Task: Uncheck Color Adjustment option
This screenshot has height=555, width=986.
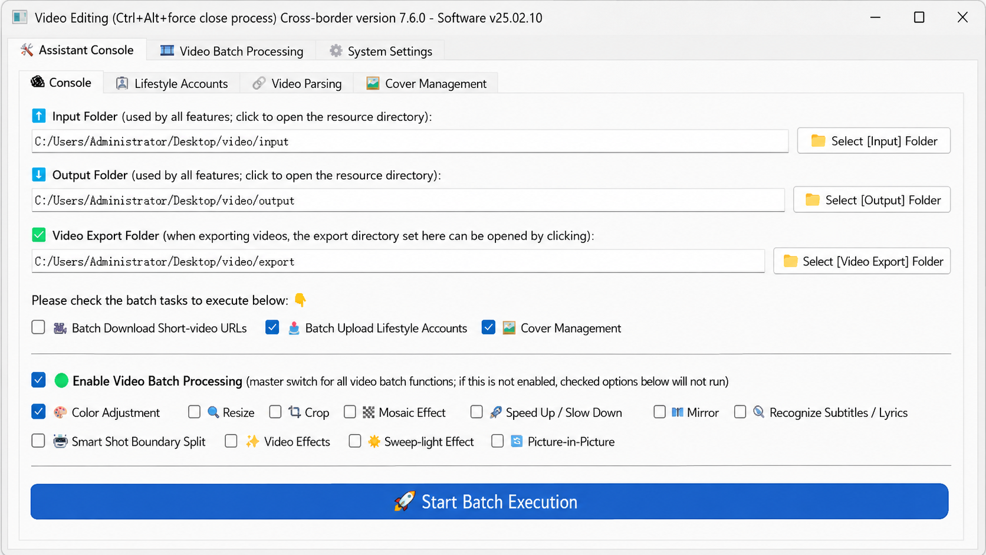Action: pos(38,412)
